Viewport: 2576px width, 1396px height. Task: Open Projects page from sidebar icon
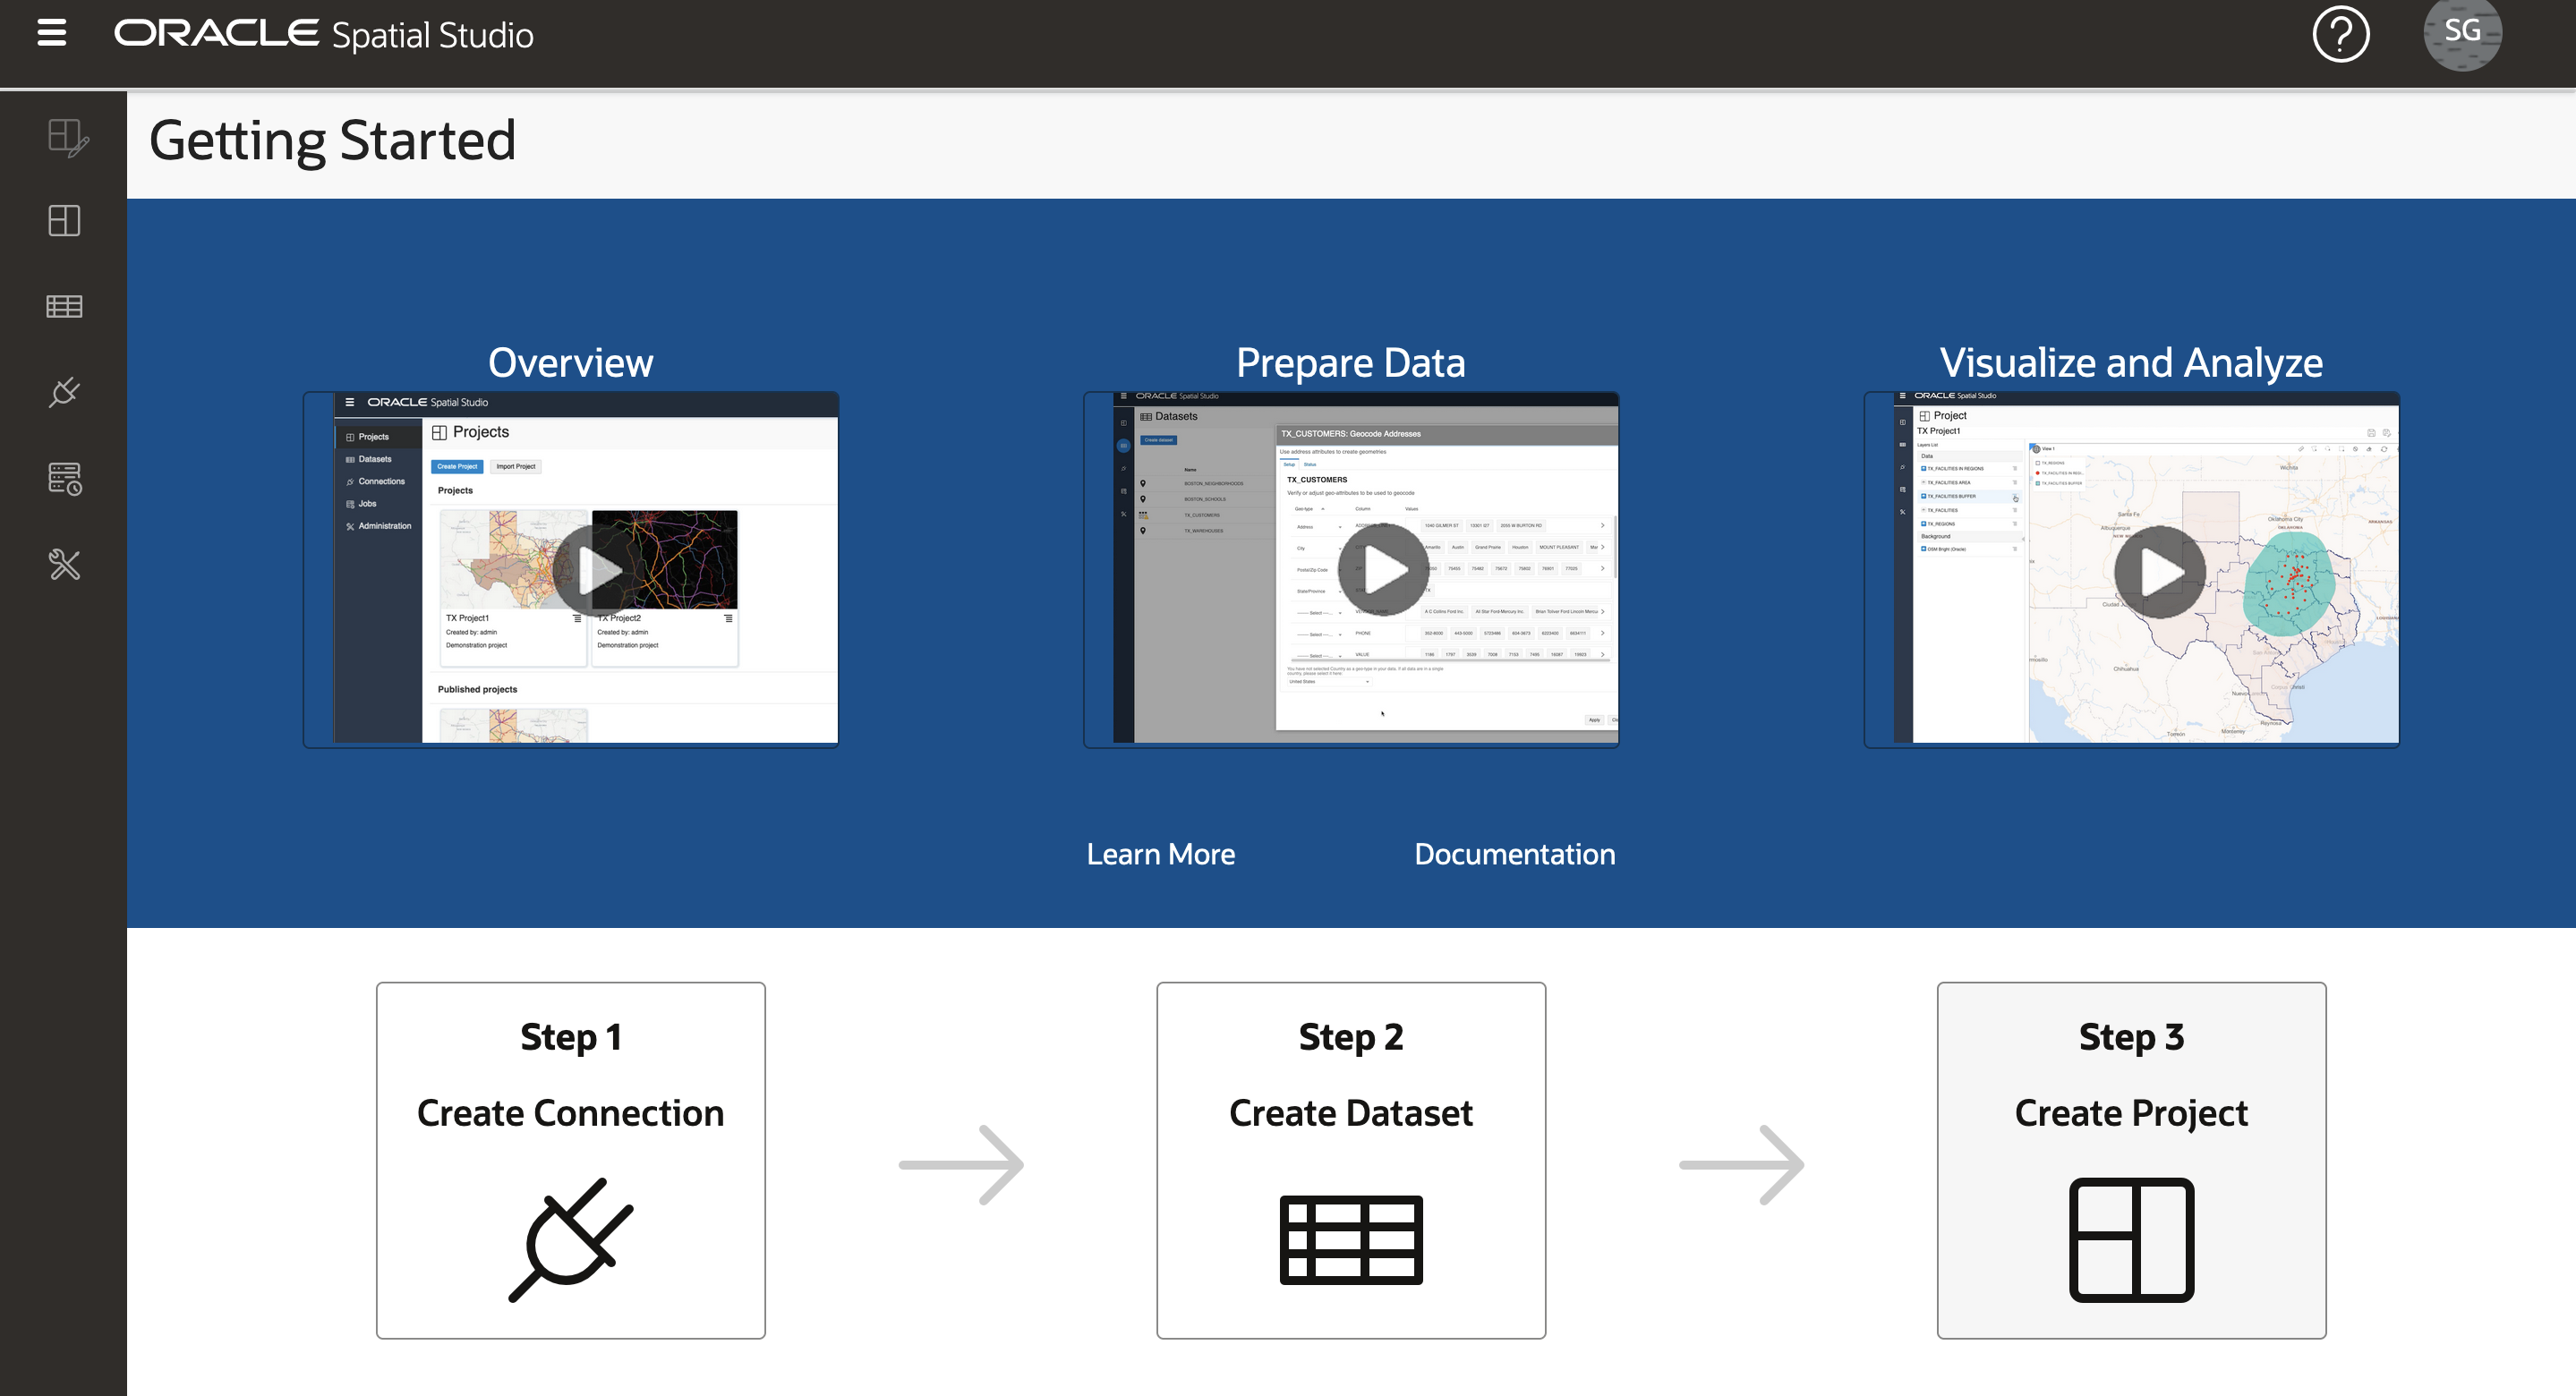(64, 220)
